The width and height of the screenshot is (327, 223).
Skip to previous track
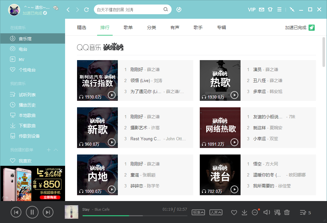point(16,212)
